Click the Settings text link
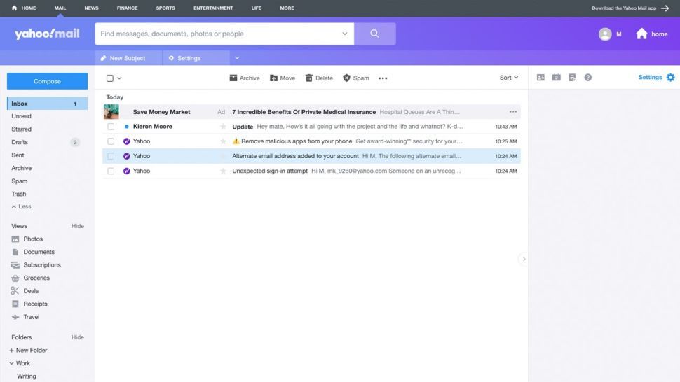The height and width of the screenshot is (382, 680). tap(650, 77)
